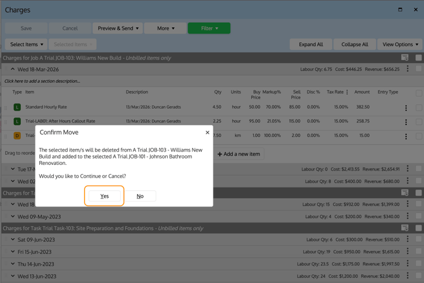424x283 pixels.
Task: Open the More dropdown menu
Action: coord(165,28)
